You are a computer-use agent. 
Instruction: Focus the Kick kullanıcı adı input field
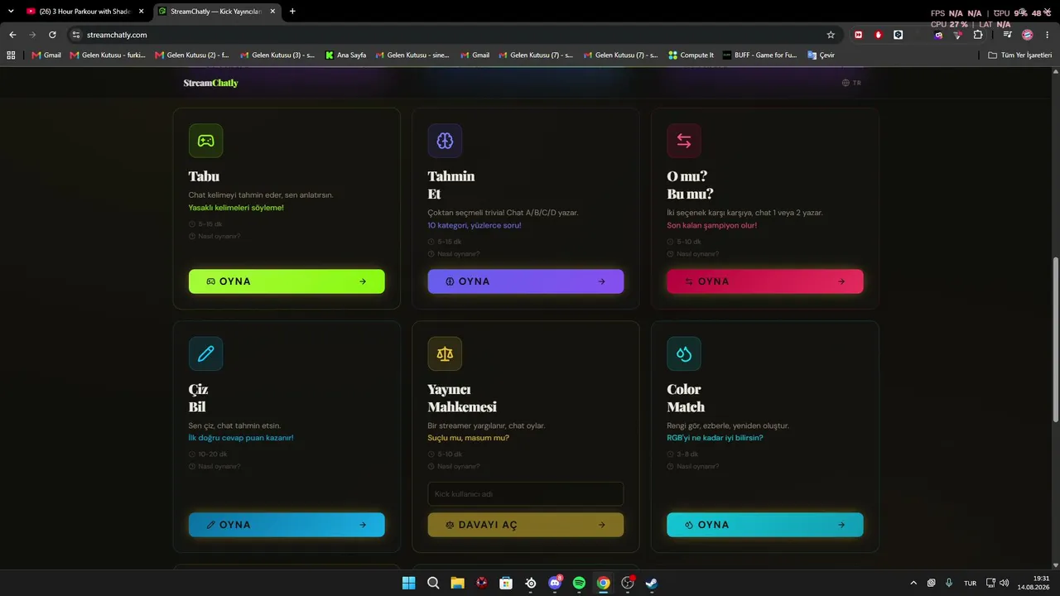[526, 494]
